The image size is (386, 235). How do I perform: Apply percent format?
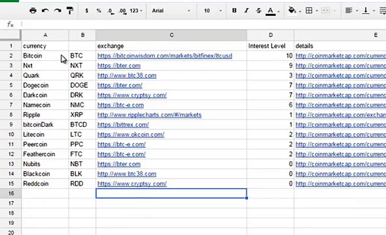click(98, 11)
